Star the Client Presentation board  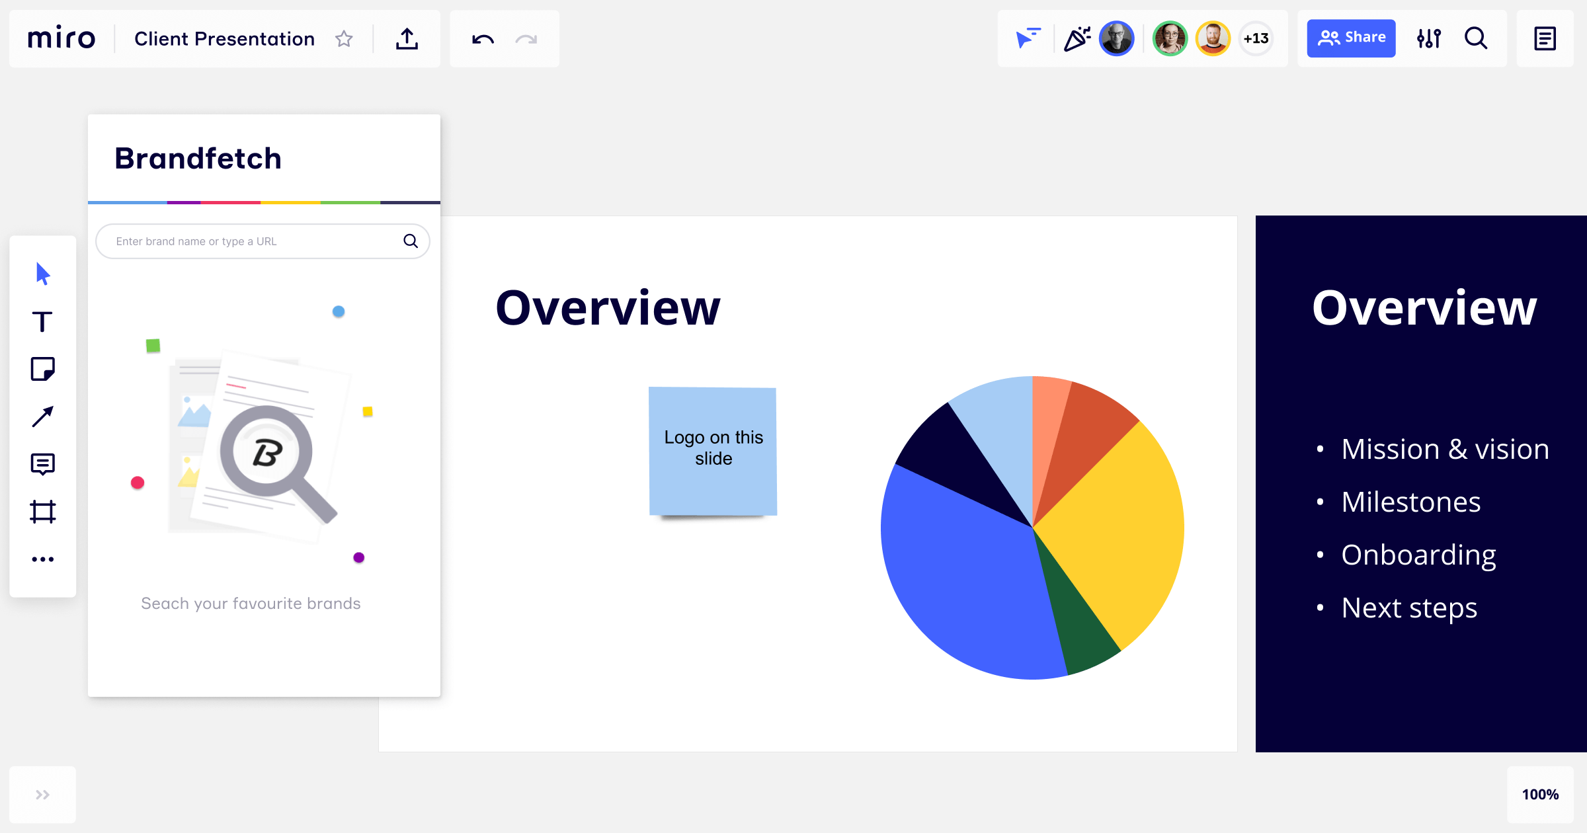pyautogui.click(x=344, y=39)
